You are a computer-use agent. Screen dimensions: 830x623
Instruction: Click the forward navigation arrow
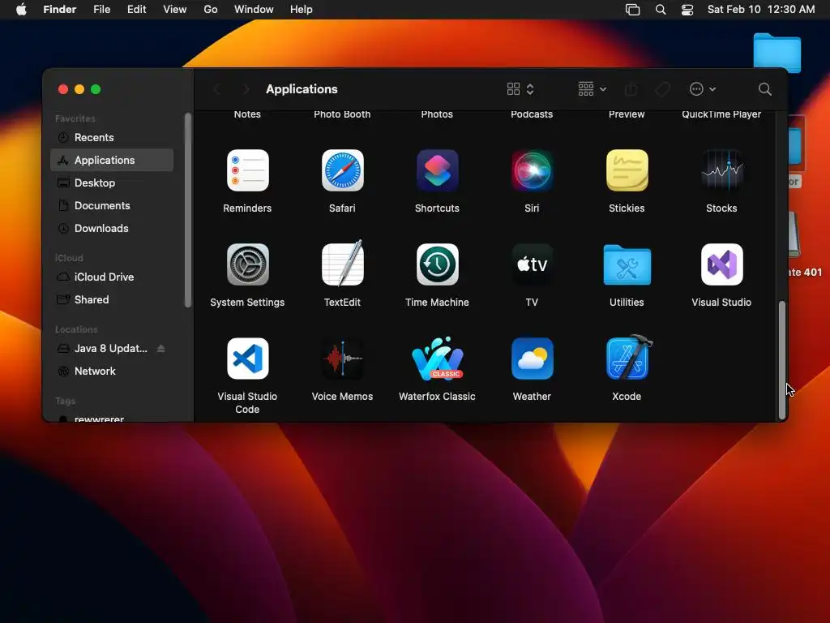(x=246, y=89)
